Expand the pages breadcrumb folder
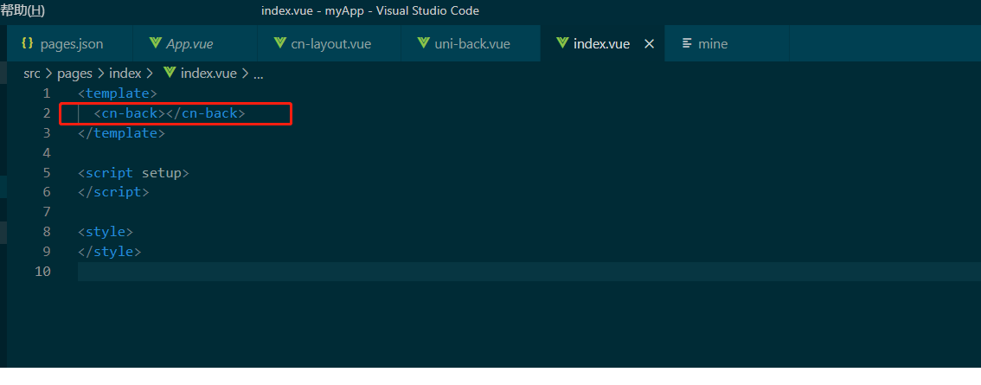The image size is (981, 385). 74,74
